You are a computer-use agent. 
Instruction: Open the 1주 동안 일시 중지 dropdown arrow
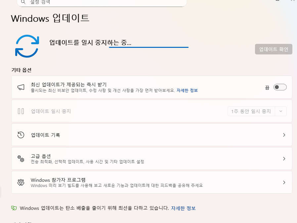pos(281,111)
